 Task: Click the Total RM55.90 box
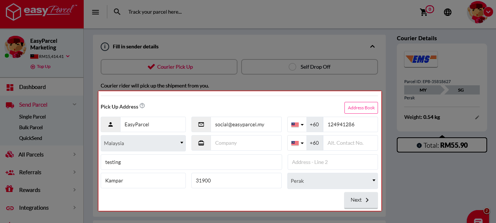click(442, 145)
